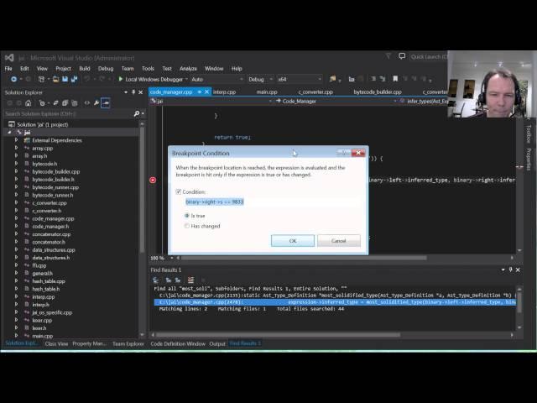Screen dimensions: 537x403
Task: Expand the array.cpp tree node
Action: [16, 148]
